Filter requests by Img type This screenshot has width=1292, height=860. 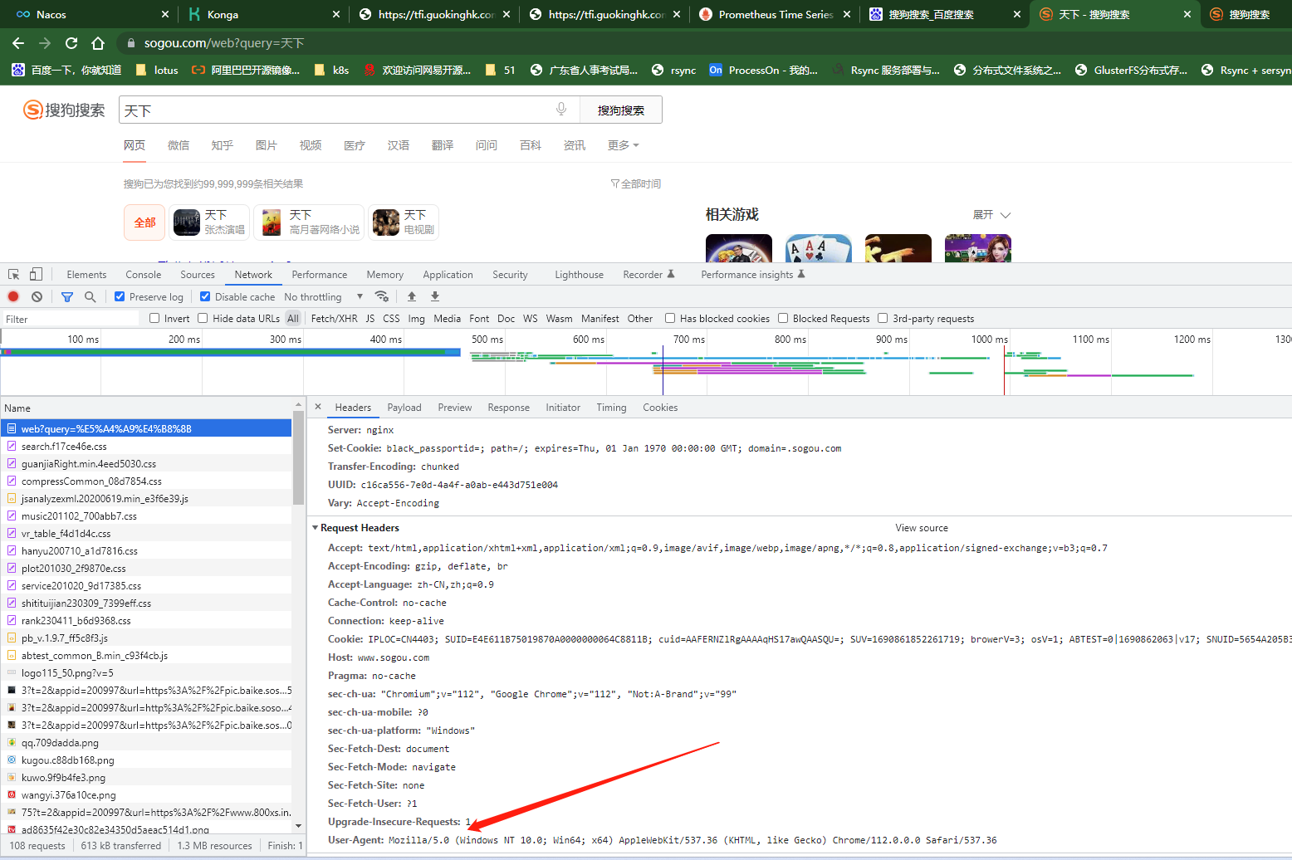416,318
